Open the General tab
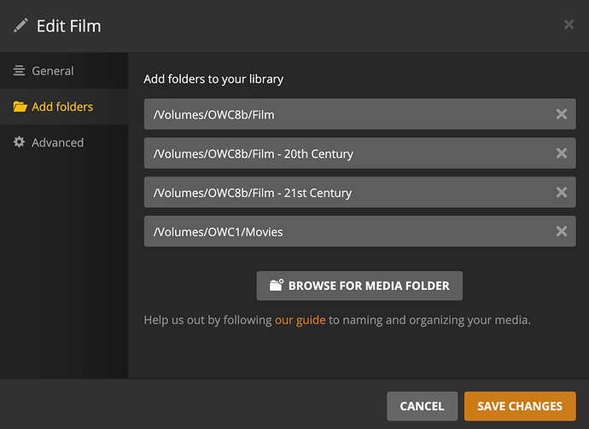 52,71
